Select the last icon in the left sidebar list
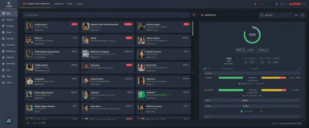This screenshot has height=128, width=309. tap(3, 82)
